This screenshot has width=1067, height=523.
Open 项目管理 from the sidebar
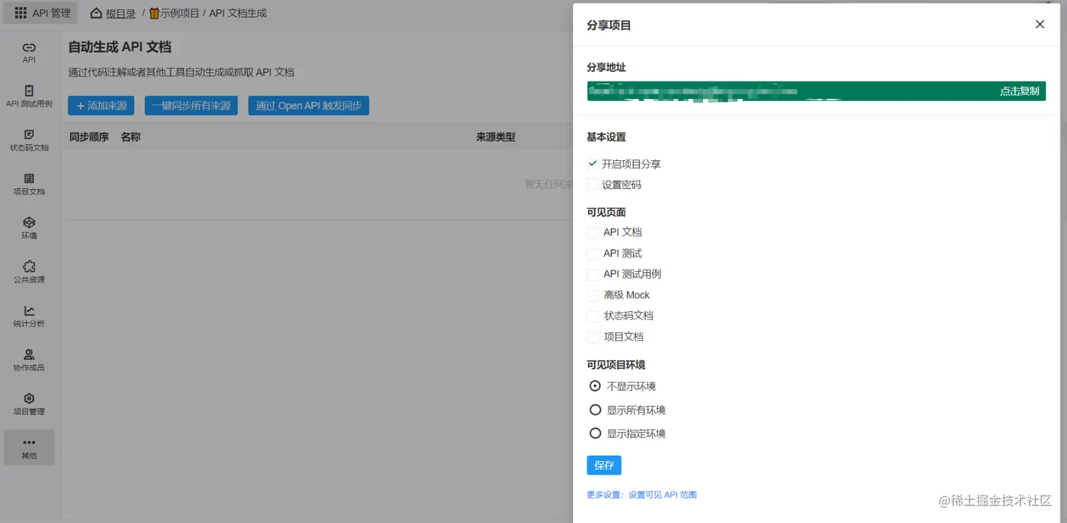(29, 404)
